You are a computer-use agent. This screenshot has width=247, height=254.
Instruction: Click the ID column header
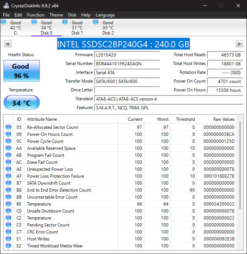point(19,119)
